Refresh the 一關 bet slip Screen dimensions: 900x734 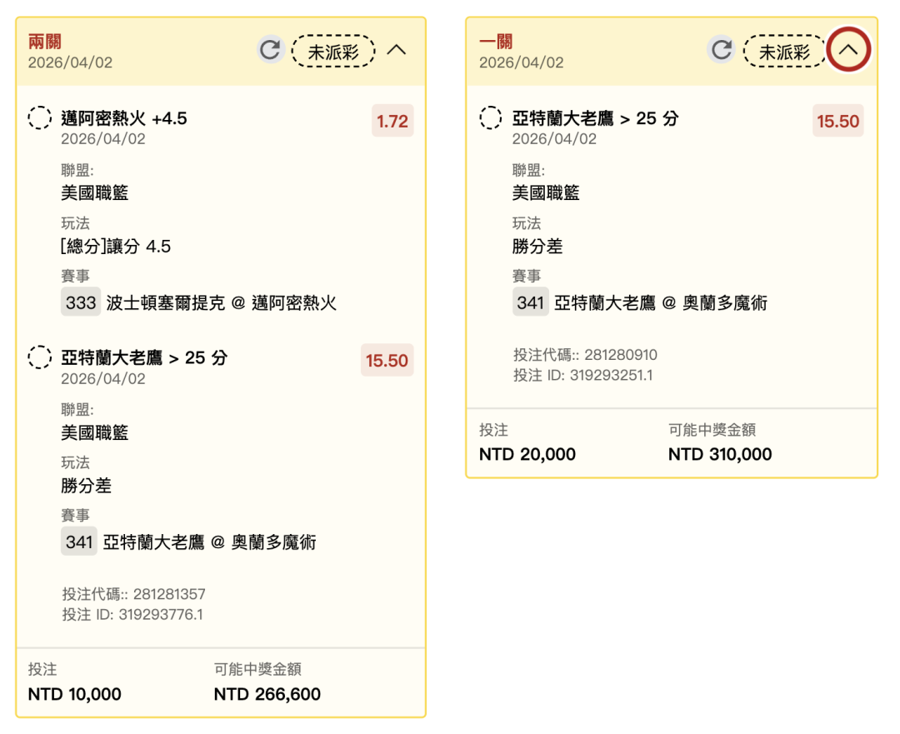(722, 50)
